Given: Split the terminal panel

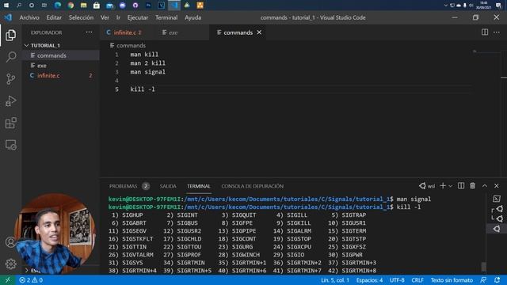Looking at the screenshot, I should coord(461,186).
